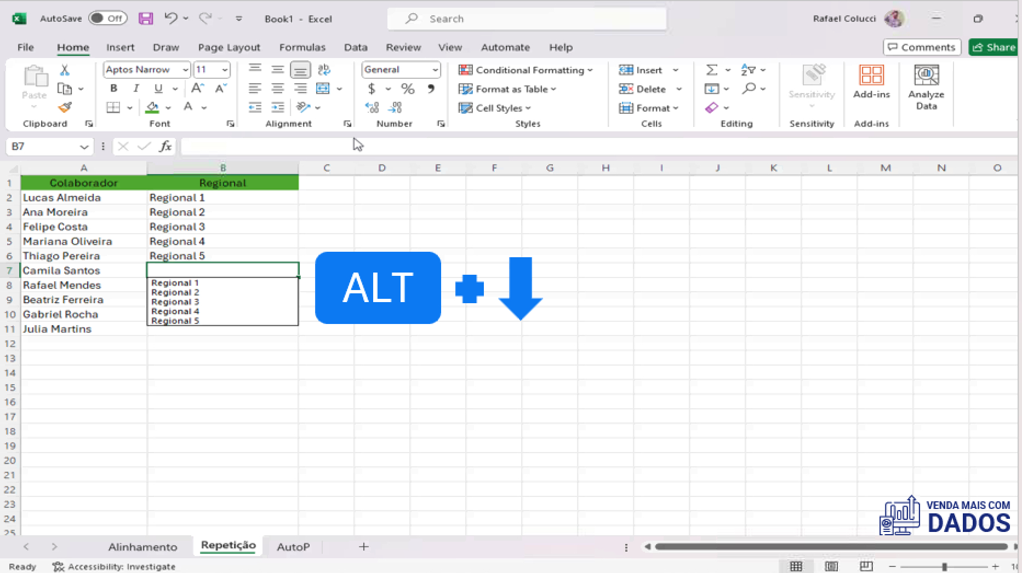Click the Italic formatting icon
The width and height of the screenshot is (1022, 573).
pos(135,88)
